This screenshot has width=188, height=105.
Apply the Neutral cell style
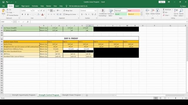click(134, 14)
